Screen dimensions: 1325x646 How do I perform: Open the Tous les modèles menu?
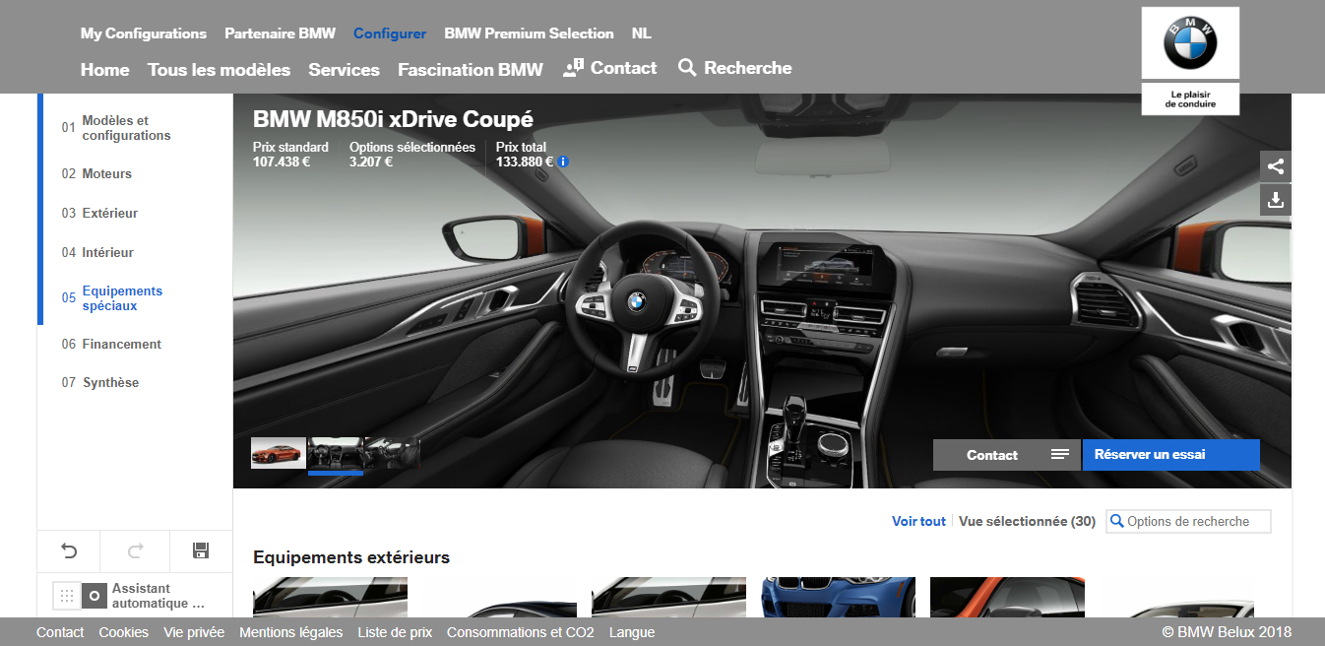(x=219, y=70)
